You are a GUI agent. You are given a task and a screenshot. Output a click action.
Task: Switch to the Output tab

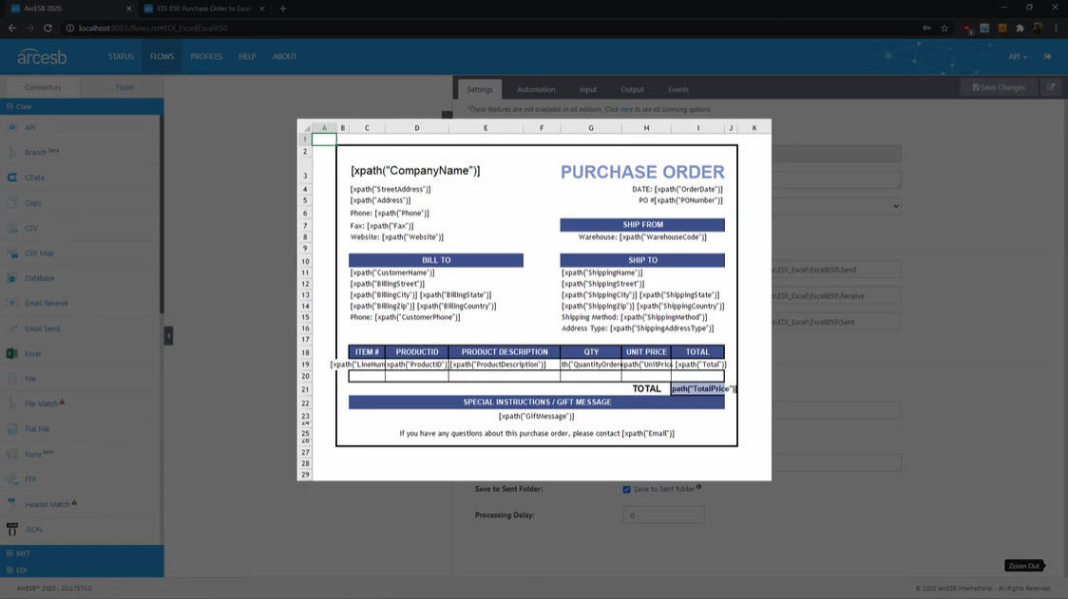tap(632, 89)
